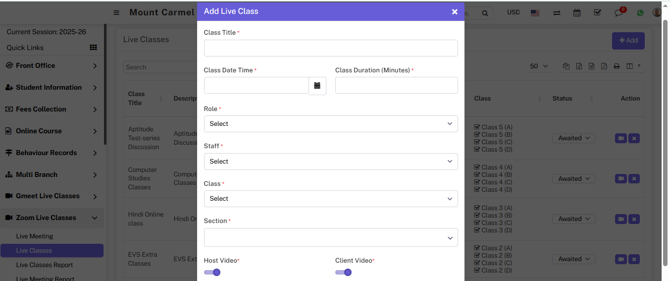
Task: Open the calendar picker for Class Date Time
Action: [317, 86]
